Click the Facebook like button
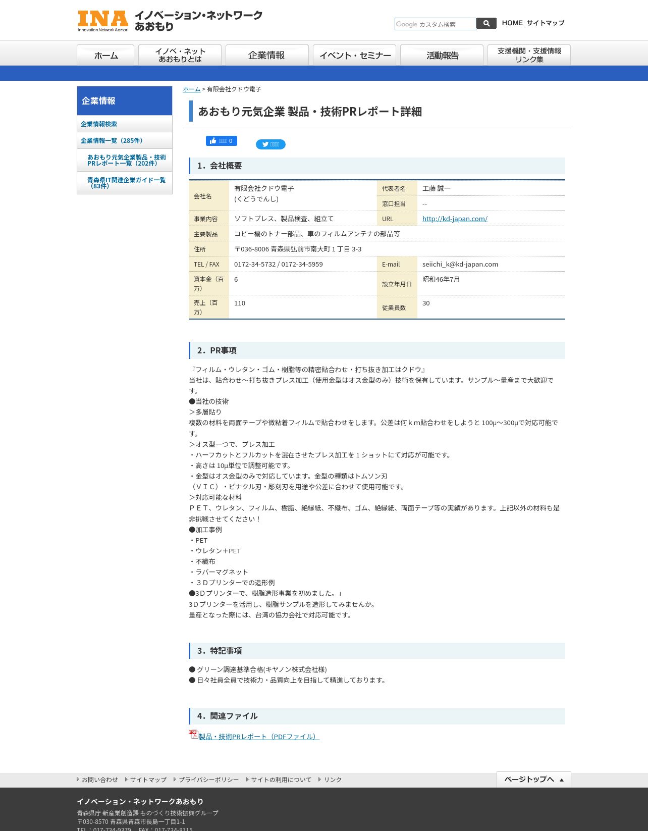 pyautogui.click(x=221, y=141)
